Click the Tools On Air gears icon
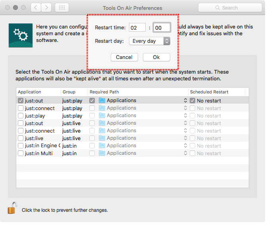 [21, 35]
